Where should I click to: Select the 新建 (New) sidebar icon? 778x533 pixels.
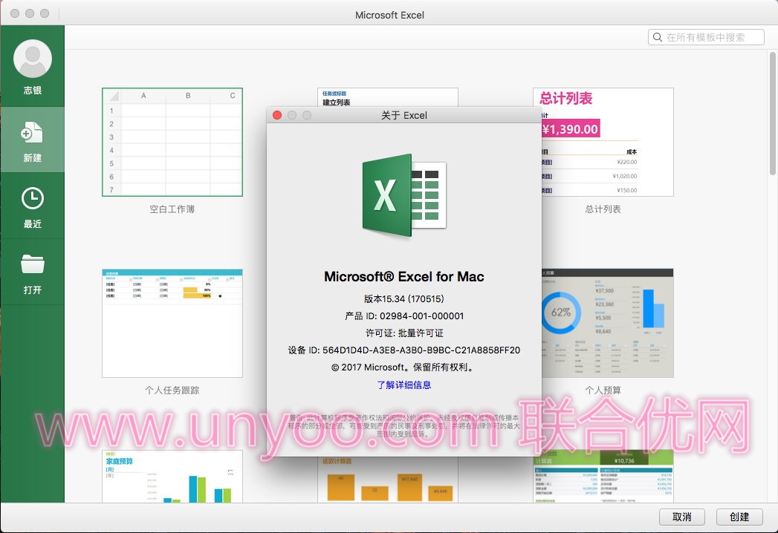pyautogui.click(x=32, y=133)
